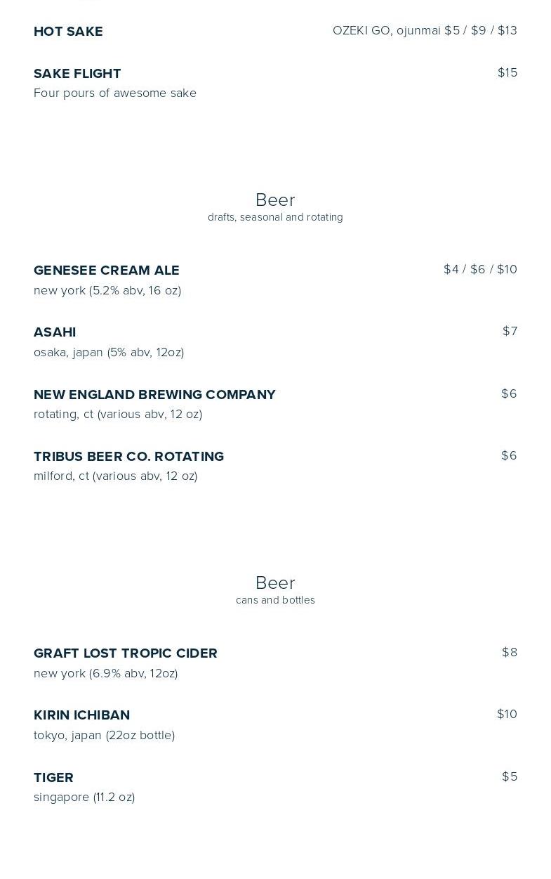The image size is (551, 879).
Task: Click 'drafts, seasonal and rotating' subtitle
Action: [275, 218]
